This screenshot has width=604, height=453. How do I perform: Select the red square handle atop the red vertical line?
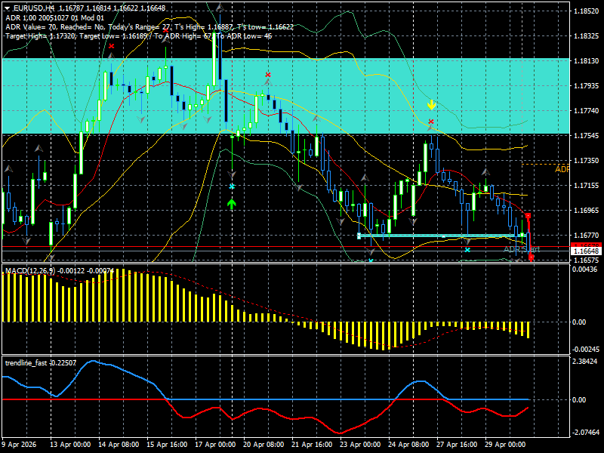pos(528,216)
